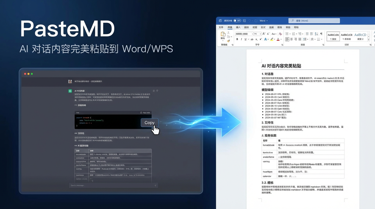Toggle the underline U button
The image size is (375, 209).
click(245, 39)
